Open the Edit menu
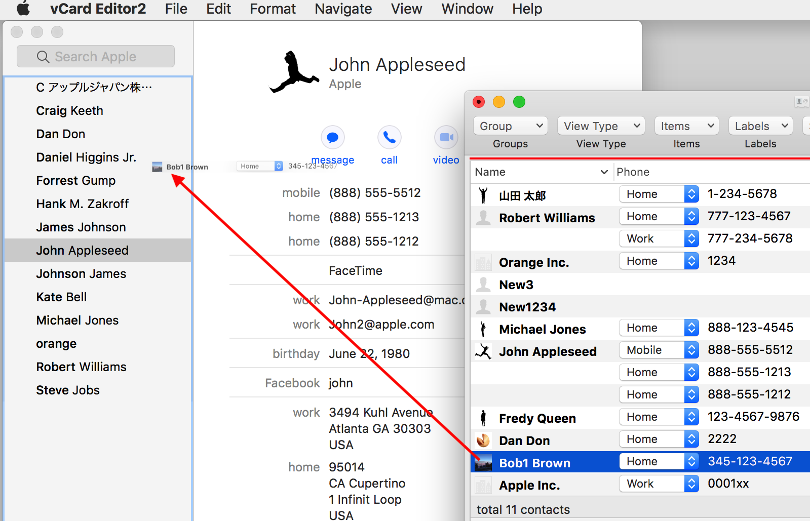Viewport: 810px width, 521px height. point(218,9)
